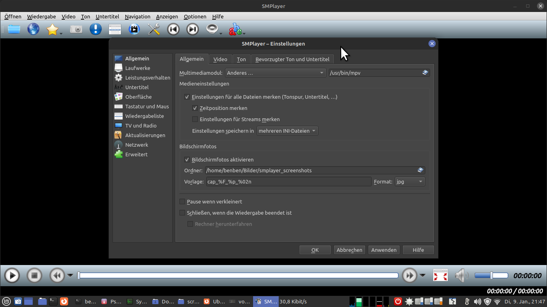Open Hilfe button in settings dialog
Viewport: 547px width, 307px height.
click(418, 250)
